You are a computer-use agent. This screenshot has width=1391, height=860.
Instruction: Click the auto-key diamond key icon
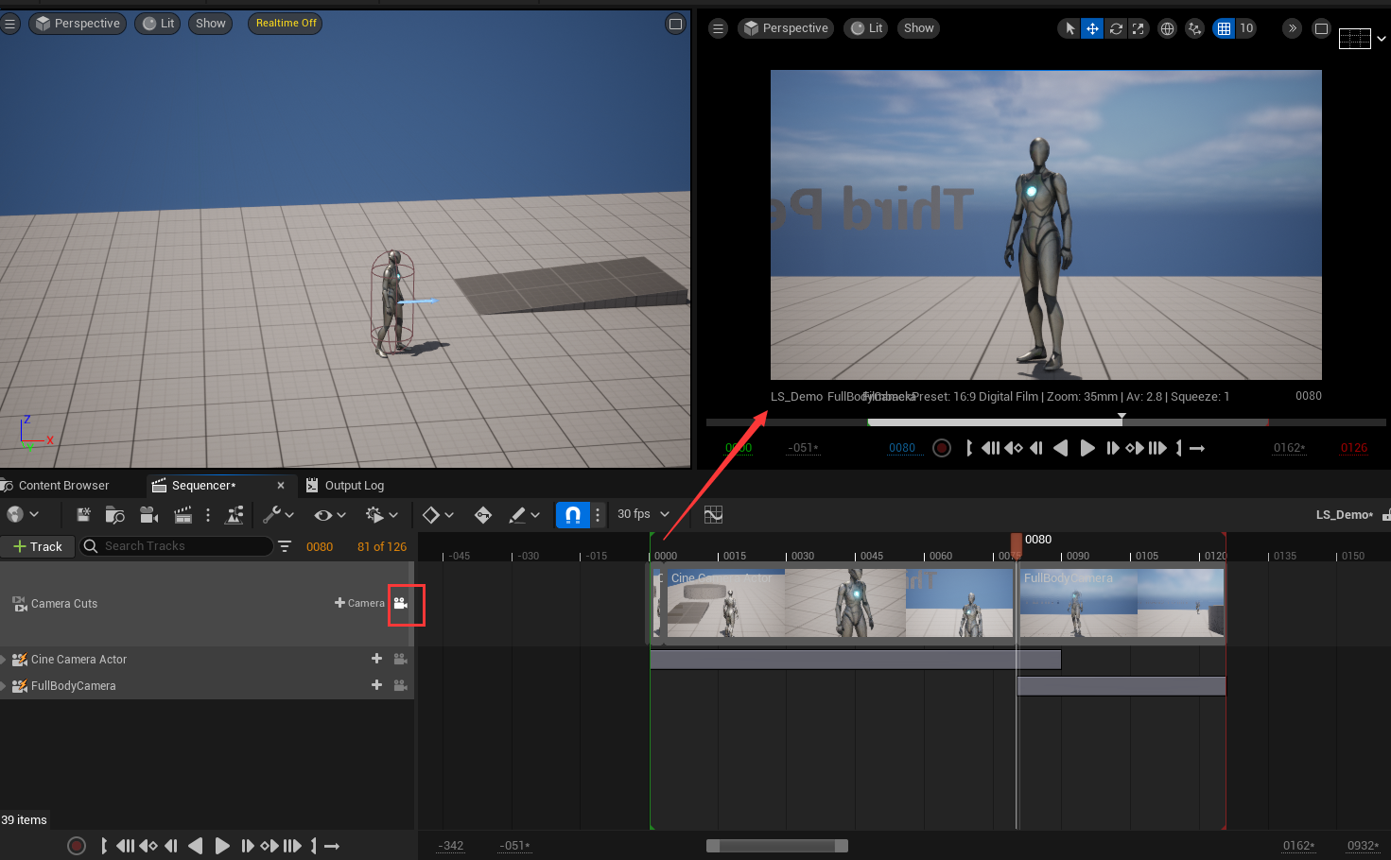[483, 515]
